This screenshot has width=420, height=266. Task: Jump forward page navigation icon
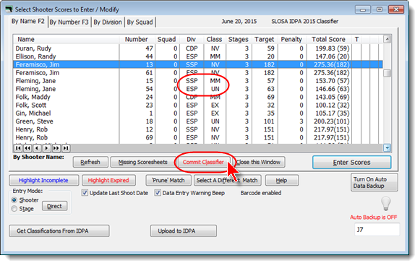coord(56,148)
